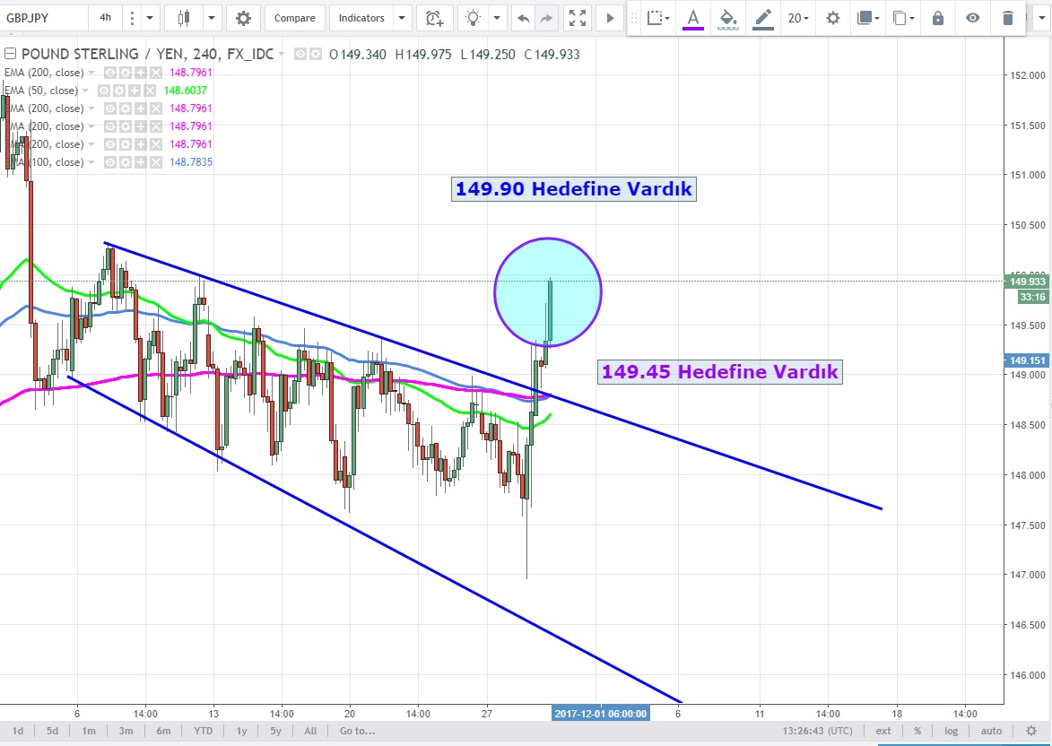Viewport: 1052px width, 746px height.
Task: Change text color with purple A swatch
Action: click(693, 18)
